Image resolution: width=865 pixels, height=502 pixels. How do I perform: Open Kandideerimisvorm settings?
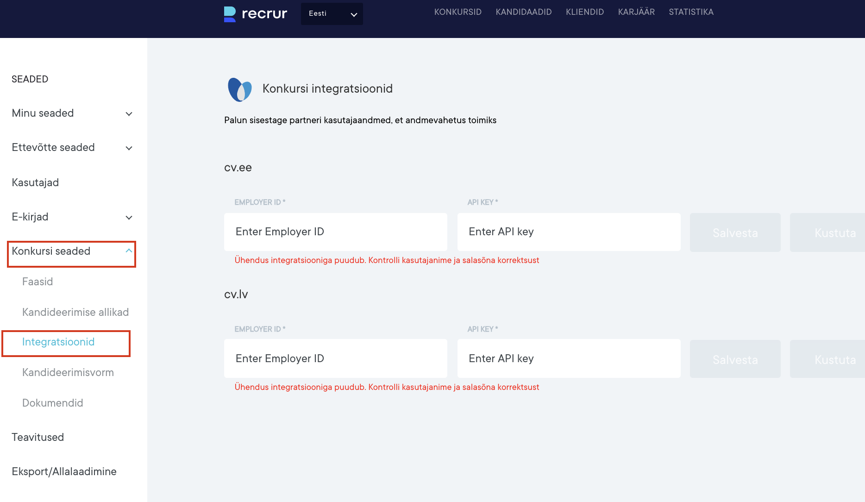68,373
